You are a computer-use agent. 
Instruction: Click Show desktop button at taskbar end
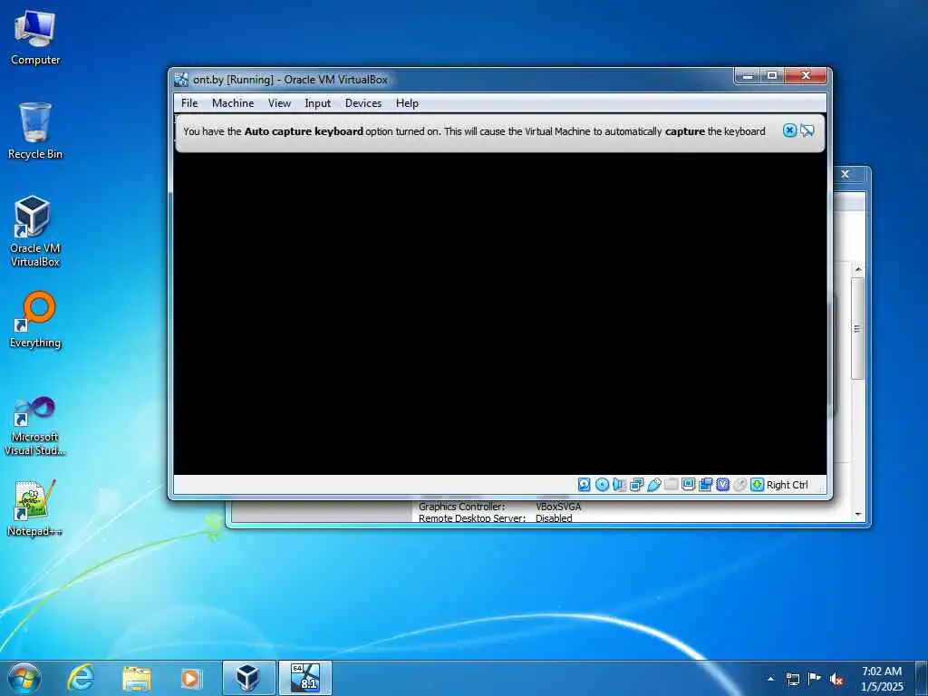pyautogui.click(x=922, y=678)
